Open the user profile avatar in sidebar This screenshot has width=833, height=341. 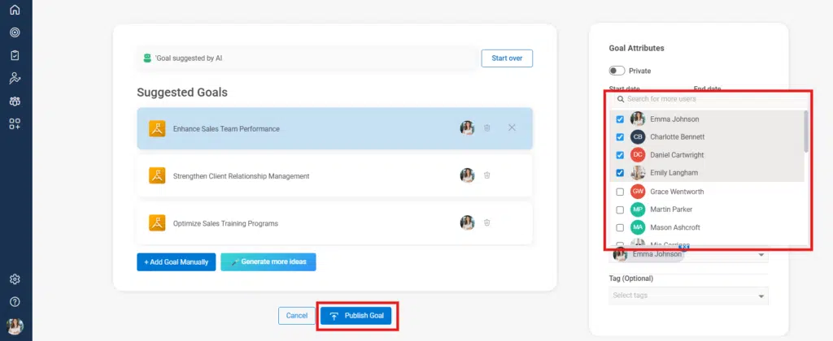pos(15,326)
